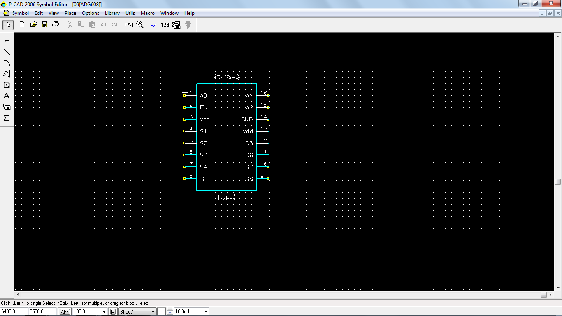Select the {RefDes} attribute text

click(x=227, y=77)
